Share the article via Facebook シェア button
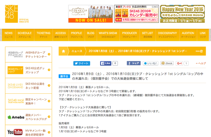 (x=134, y=63)
